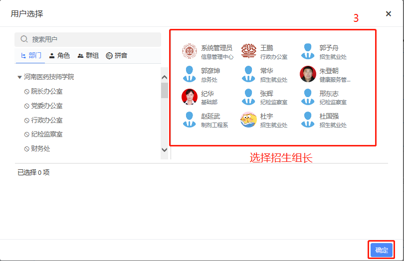Click the department list scrollbar thumb

click(x=165, y=90)
